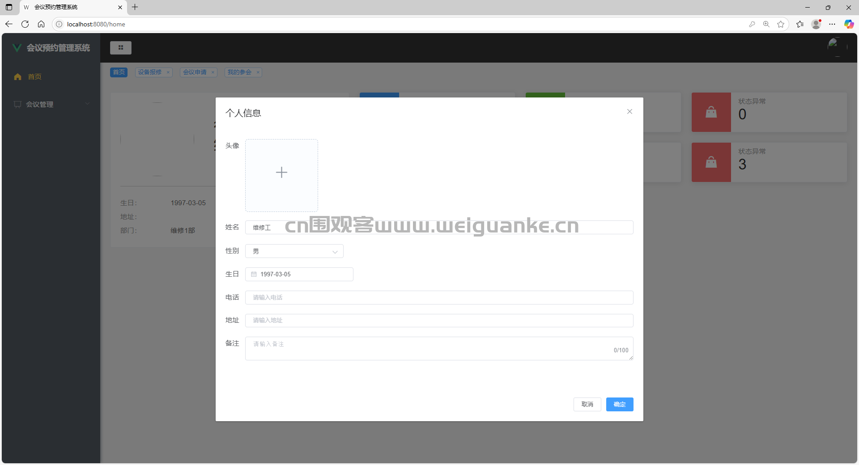Screen dimensions: 859x465
Task: Click the 状态异常 label above the 3 count
Action: tap(752, 152)
